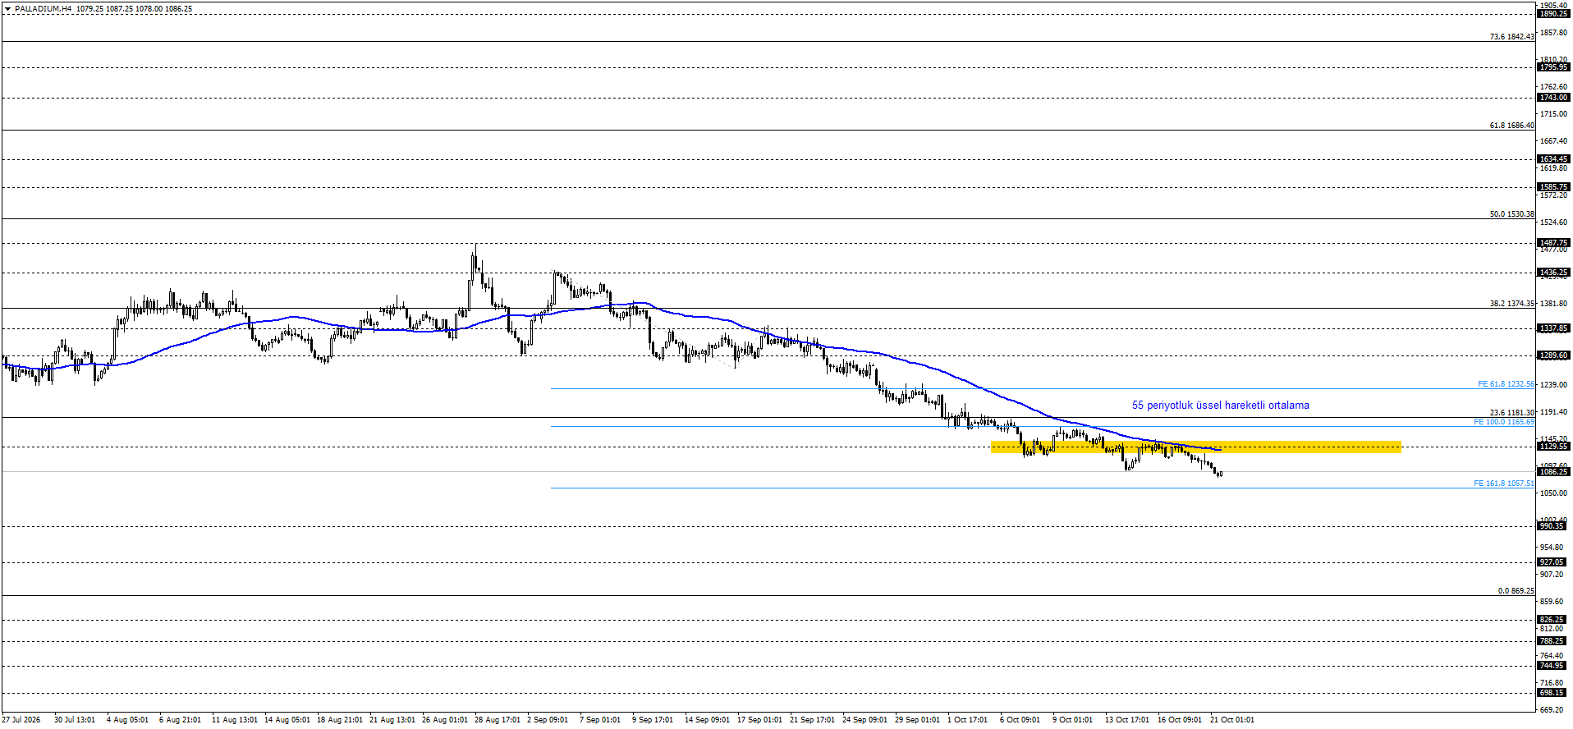The width and height of the screenshot is (1573, 729).
Task: Select the 'FE 61.8 1232.56' expansion label
Action: pos(1506,384)
